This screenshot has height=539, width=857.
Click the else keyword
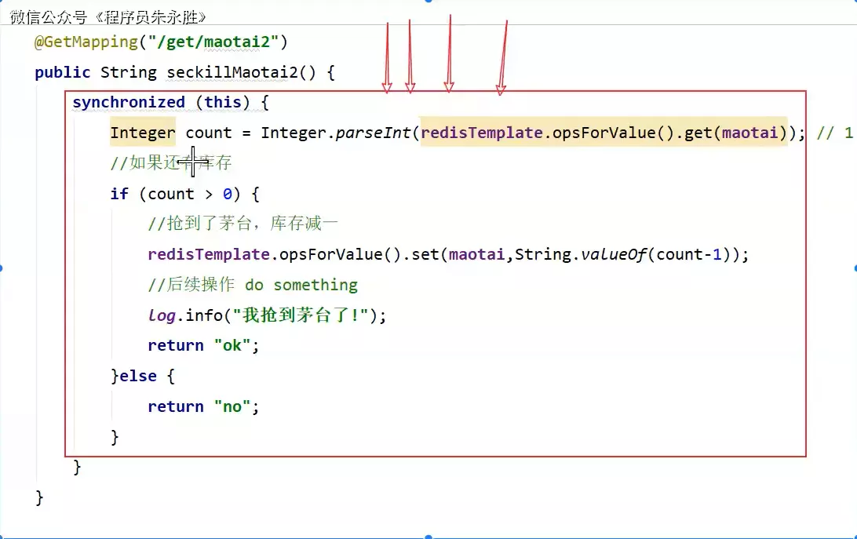(137, 376)
